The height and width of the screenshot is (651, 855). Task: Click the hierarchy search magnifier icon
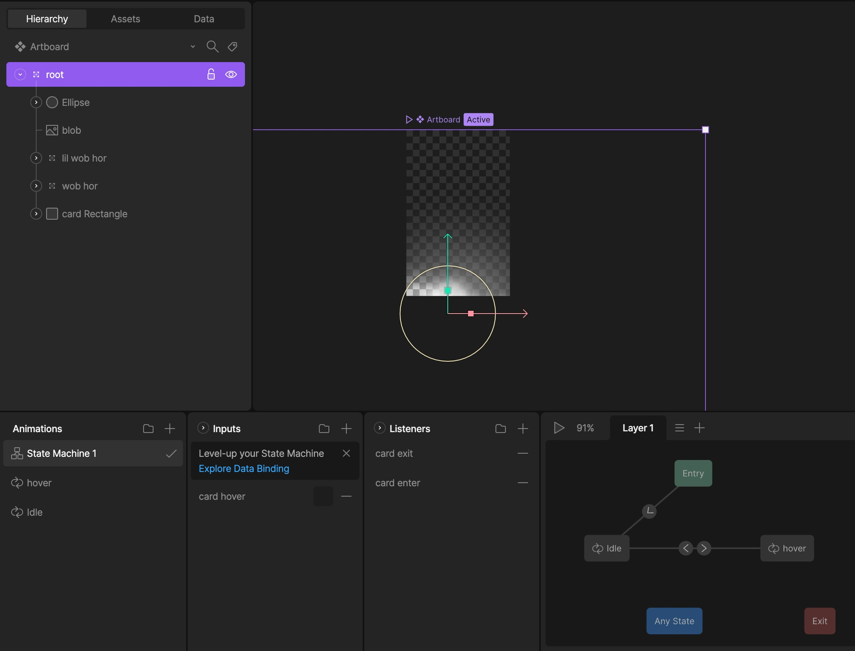[x=212, y=47]
